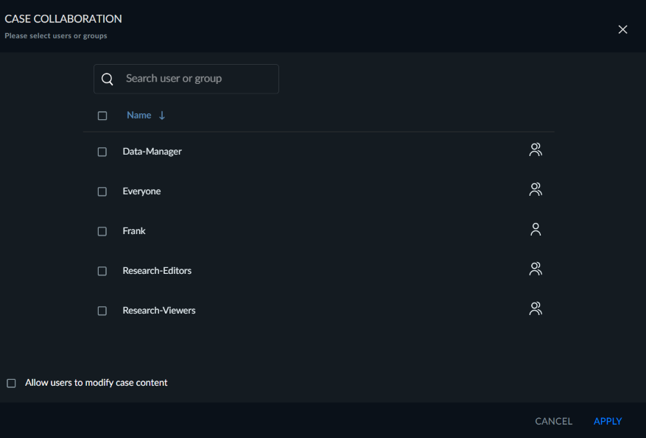646x438 pixels.
Task: Click the Everyone name text
Action: click(x=141, y=191)
